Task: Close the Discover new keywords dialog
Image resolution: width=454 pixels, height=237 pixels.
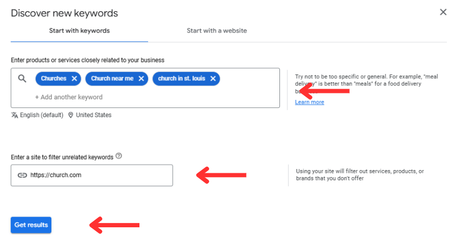Action: [443, 12]
